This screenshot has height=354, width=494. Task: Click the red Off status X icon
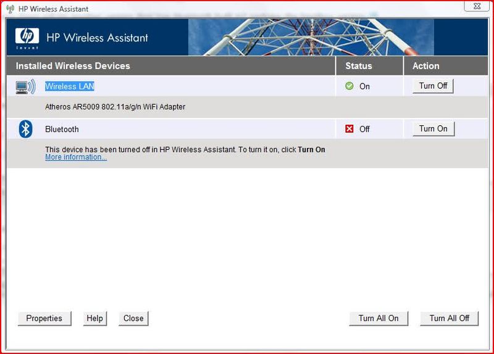tap(349, 129)
